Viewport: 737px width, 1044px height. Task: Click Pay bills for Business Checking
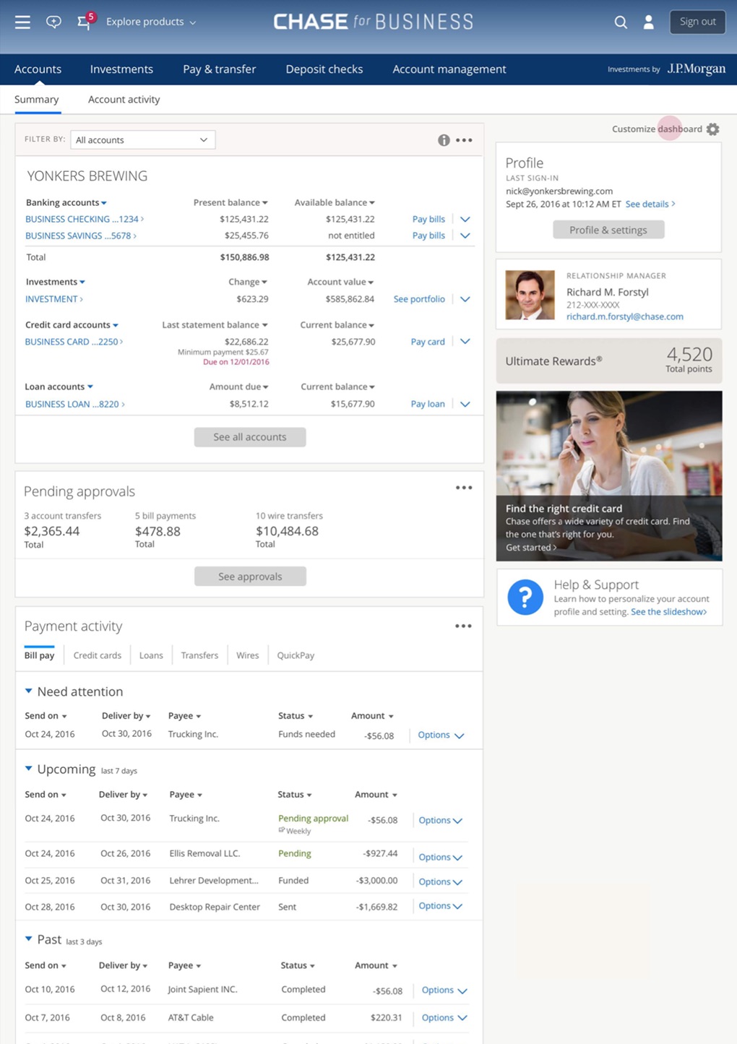tap(428, 219)
